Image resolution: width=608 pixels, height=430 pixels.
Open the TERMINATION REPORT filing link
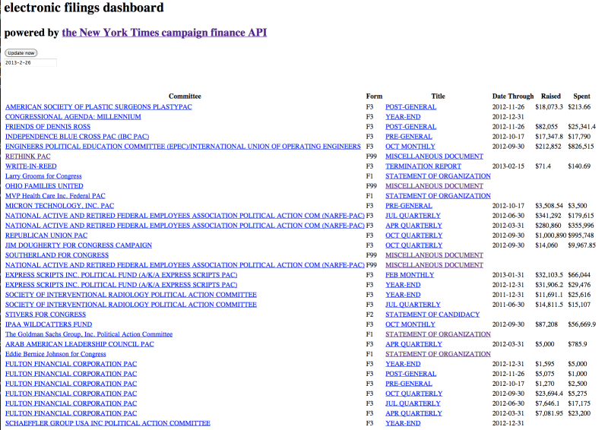click(x=423, y=166)
